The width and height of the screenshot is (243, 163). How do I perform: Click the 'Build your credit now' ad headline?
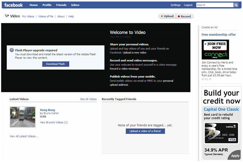point(222,97)
